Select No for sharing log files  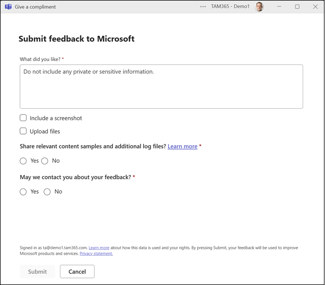[45, 161]
